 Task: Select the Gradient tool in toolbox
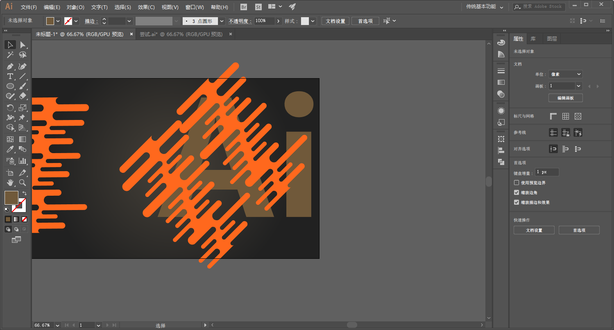(23, 139)
